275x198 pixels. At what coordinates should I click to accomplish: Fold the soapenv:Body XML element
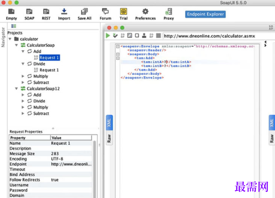click(x=118, y=54)
